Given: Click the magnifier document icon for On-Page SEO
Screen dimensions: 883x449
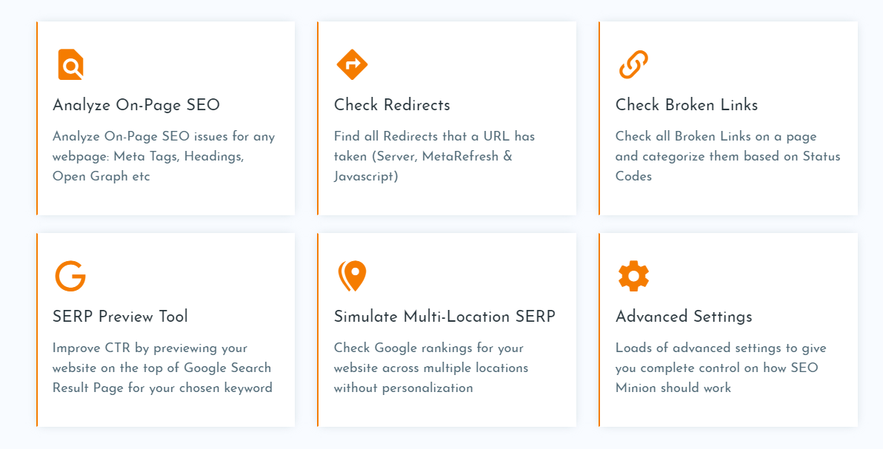Looking at the screenshot, I should [70, 64].
